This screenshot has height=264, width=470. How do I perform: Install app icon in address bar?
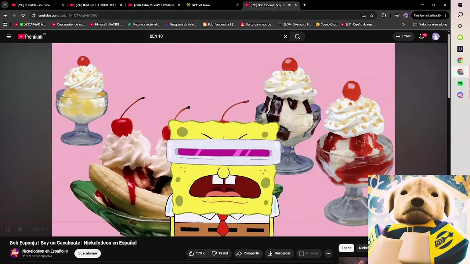tap(364, 15)
